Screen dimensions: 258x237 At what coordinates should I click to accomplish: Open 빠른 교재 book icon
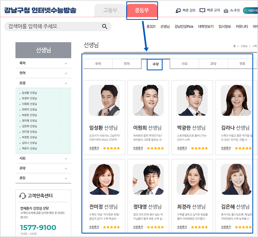[202, 10]
